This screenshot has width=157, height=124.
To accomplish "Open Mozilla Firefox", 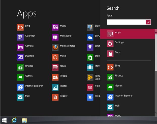I will click(x=55, y=47).
